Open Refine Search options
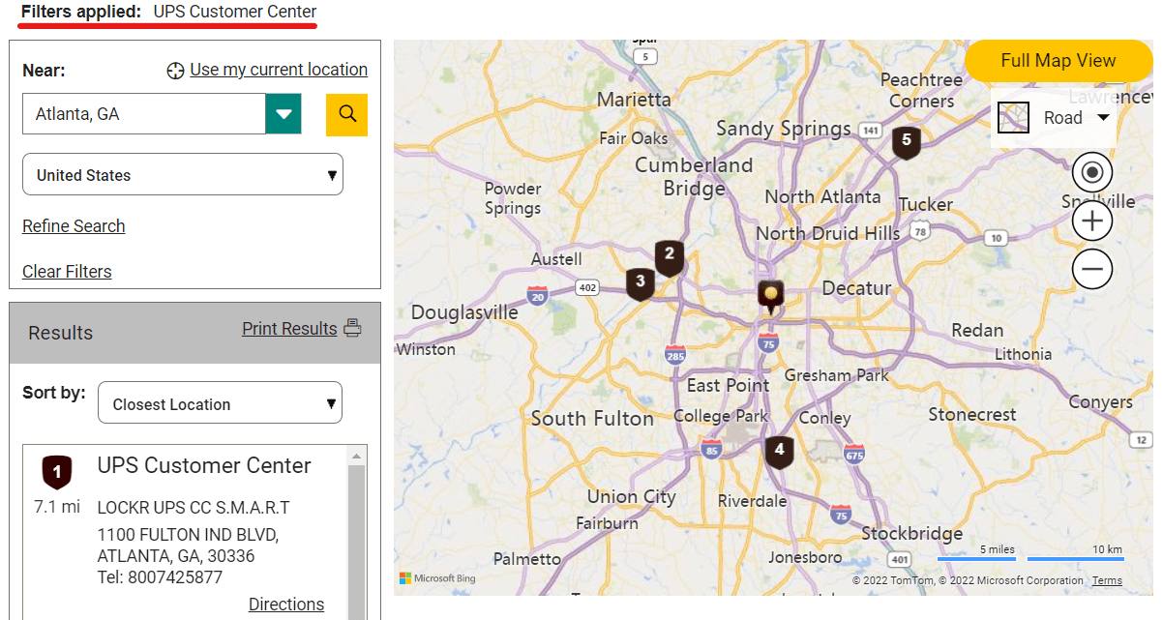 pyautogui.click(x=74, y=225)
